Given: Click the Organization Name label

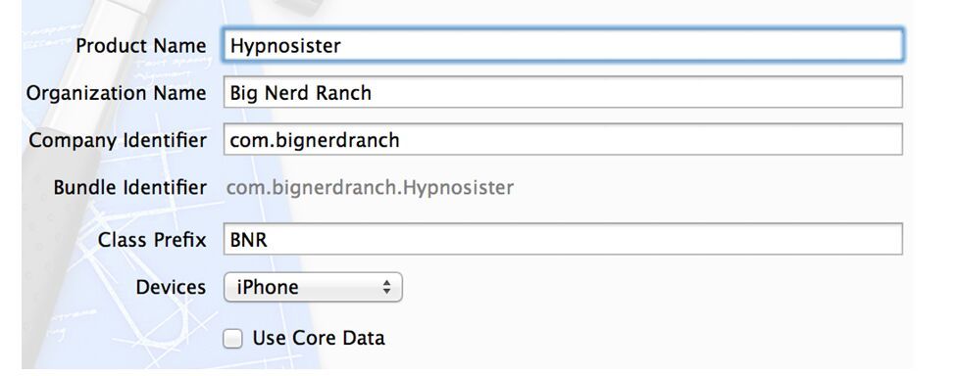Looking at the screenshot, I should click(116, 93).
